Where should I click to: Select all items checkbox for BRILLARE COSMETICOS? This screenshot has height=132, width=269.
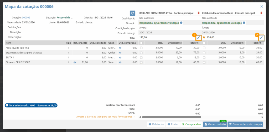pos(142,43)
